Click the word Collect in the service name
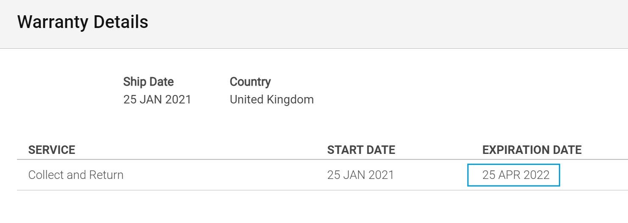The image size is (628, 223). 46,175
